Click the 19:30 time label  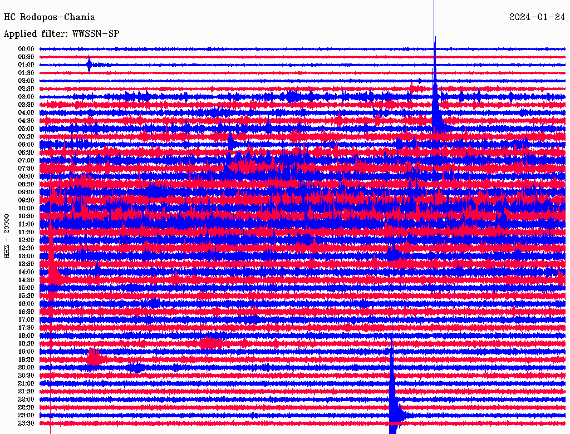pyautogui.click(x=26, y=359)
